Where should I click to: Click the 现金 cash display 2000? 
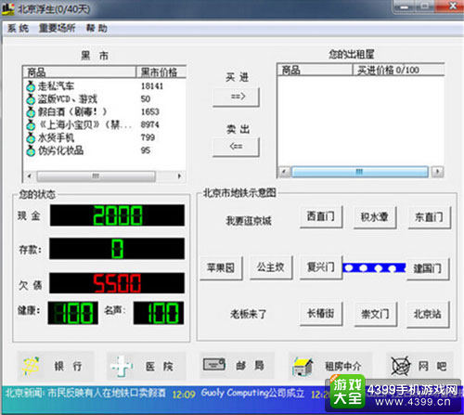click(117, 215)
